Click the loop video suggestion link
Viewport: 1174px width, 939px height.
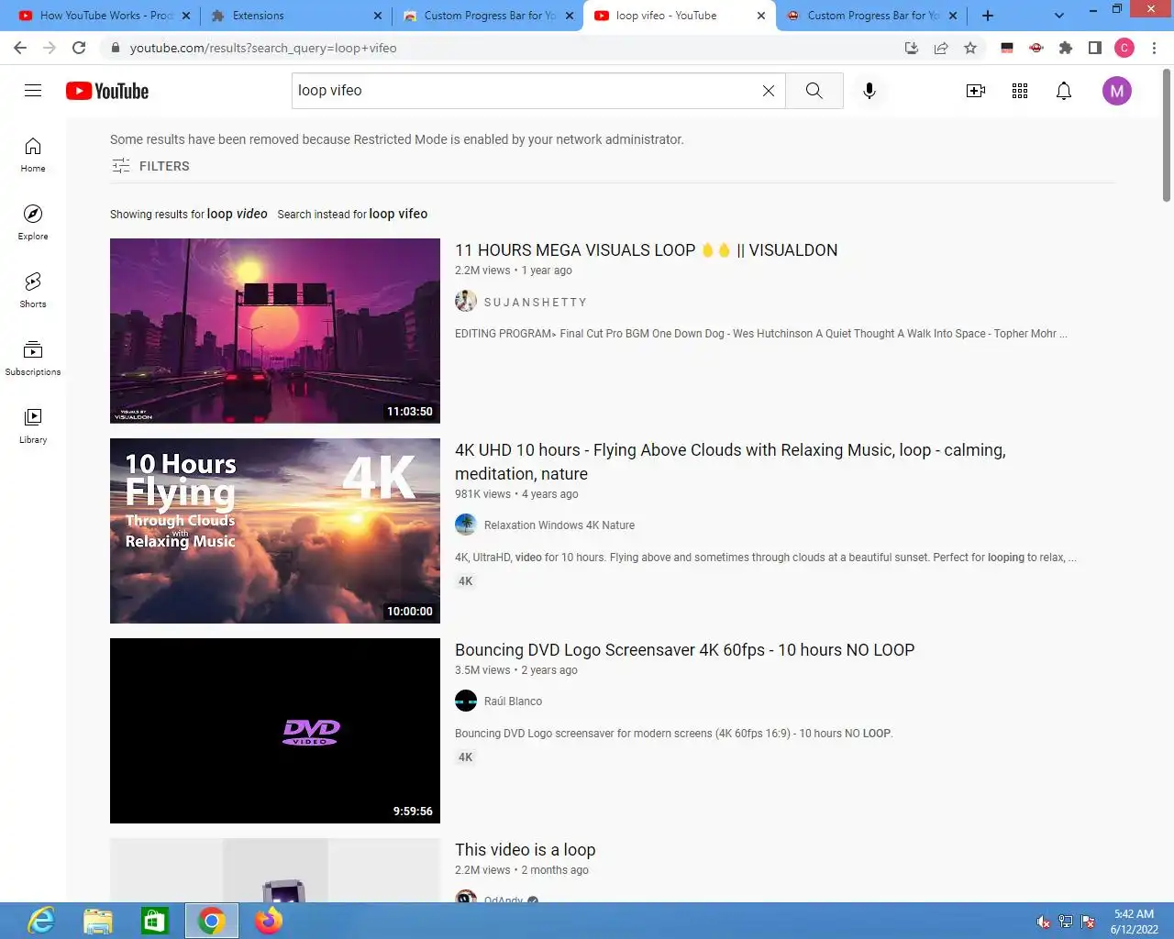point(237,214)
